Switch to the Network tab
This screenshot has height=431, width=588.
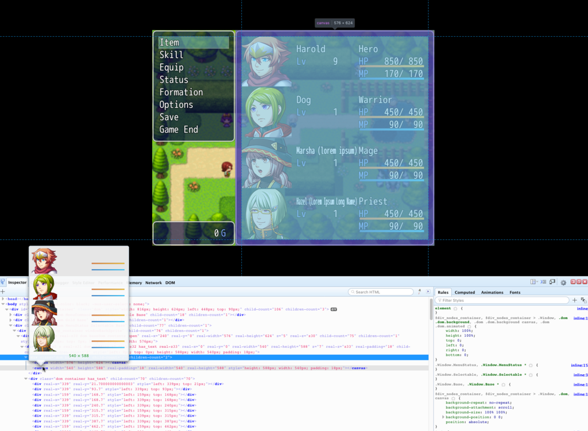pyautogui.click(x=153, y=283)
